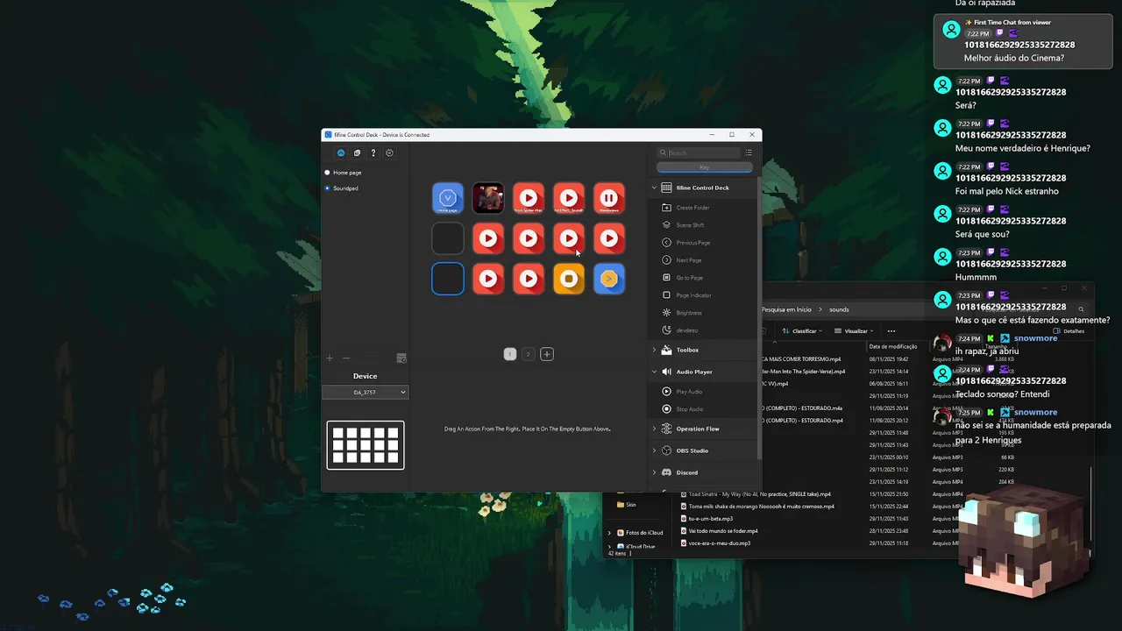This screenshot has height=631, width=1122.
Task: Open the Skin folder in Explorer sidebar
Action: click(x=628, y=505)
